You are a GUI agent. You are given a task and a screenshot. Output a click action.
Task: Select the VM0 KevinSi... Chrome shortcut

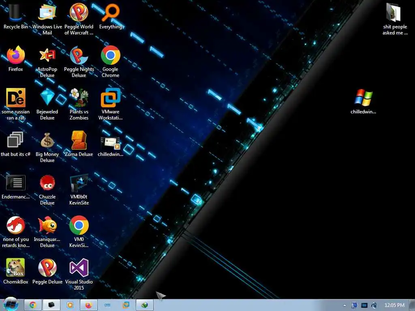[x=79, y=232]
